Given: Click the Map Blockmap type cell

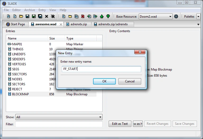Looking at the screenshot, I should (x=77, y=94).
